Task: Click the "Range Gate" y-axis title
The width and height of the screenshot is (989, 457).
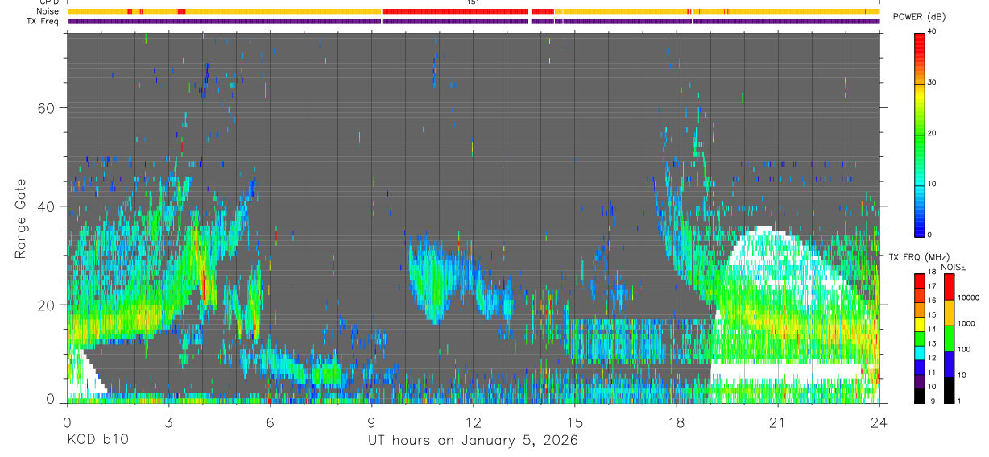Action: 20,218
